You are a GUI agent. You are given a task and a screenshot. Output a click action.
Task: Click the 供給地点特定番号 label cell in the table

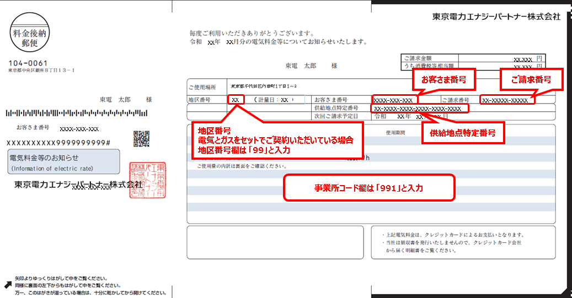pyautogui.click(x=336, y=108)
